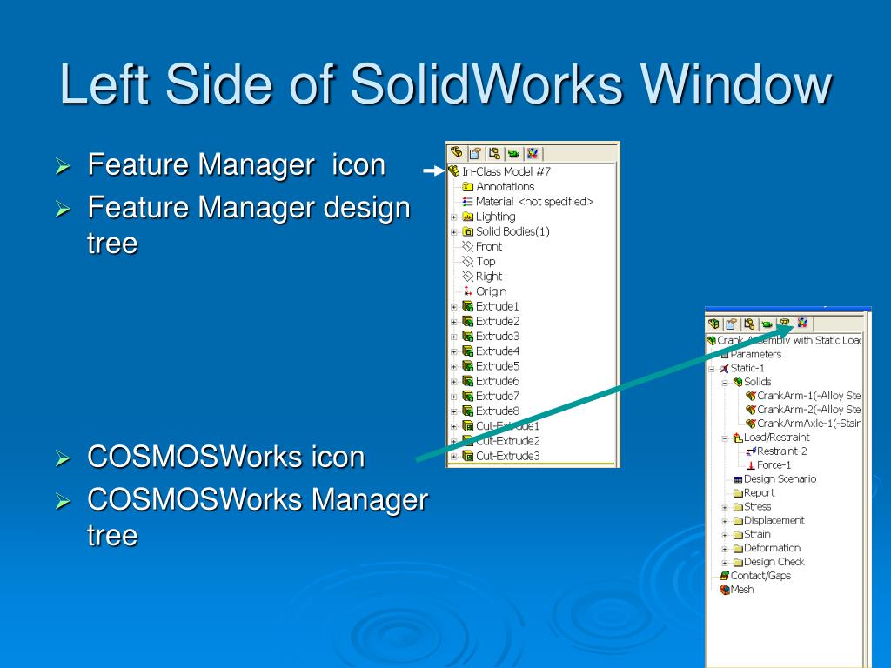Click the Solid Bodies folder icon
This screenshot has width=891, height=668.
click(x=467, y=231)
